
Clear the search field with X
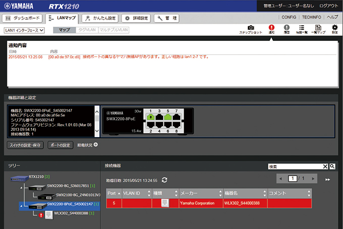(x=325, y=166)
